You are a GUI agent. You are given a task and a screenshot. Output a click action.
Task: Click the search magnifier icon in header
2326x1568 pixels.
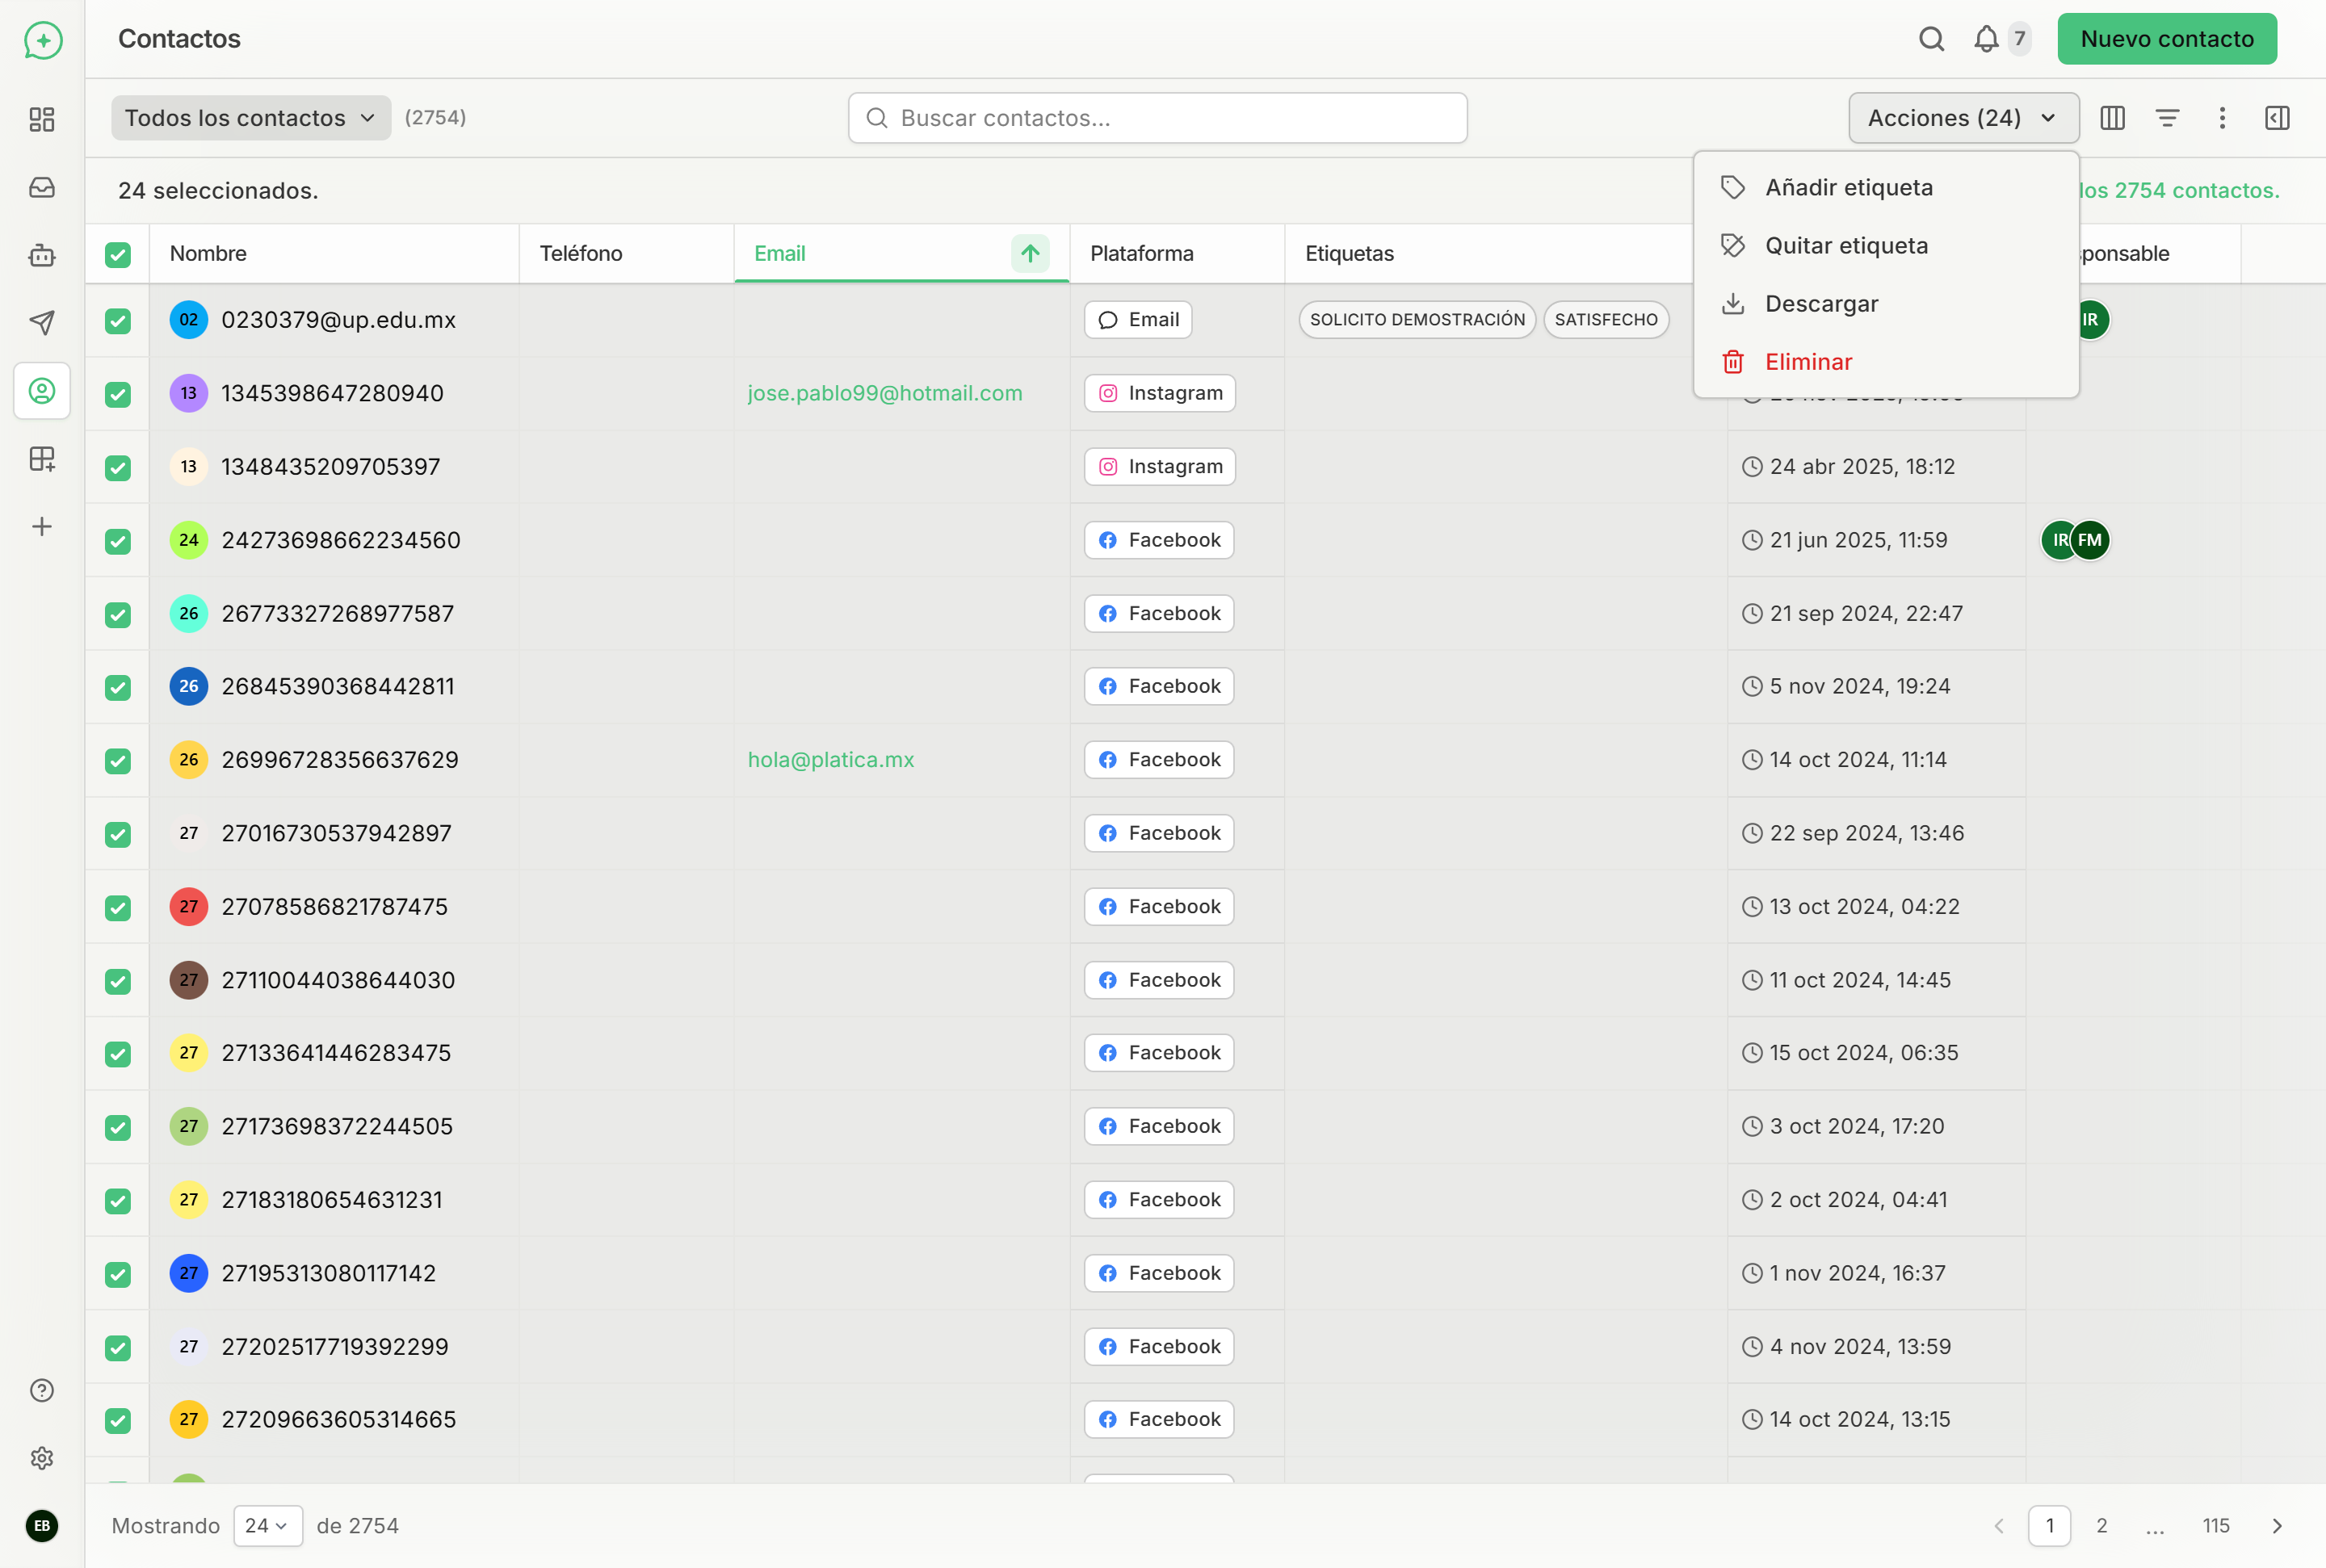tap(1931, 39)
